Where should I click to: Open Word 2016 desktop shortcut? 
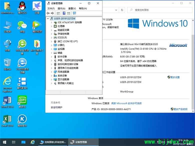click(7, 101)
